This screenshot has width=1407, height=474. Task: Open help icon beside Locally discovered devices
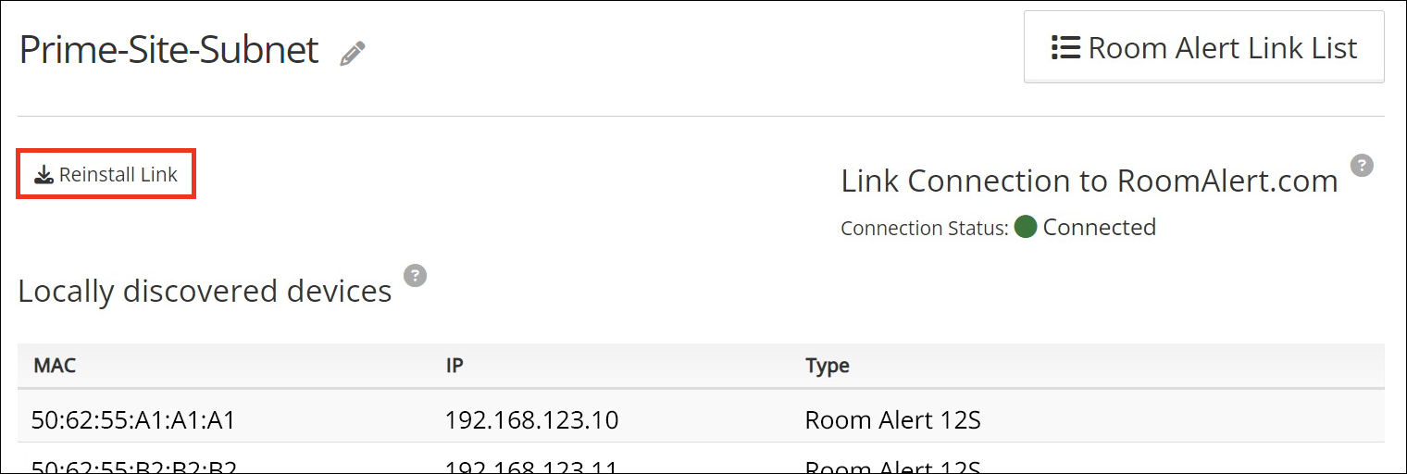416,275
